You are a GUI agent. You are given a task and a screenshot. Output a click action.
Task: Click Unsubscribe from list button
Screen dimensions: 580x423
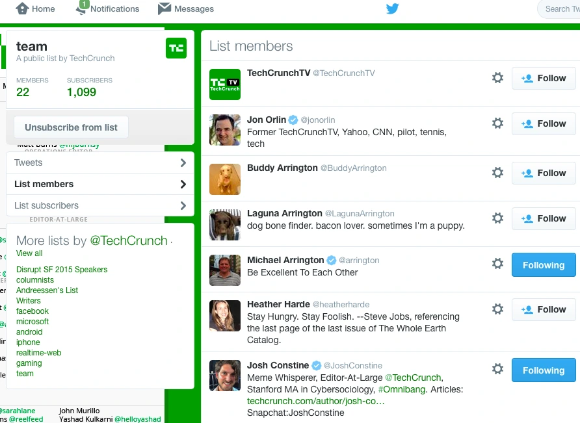point(71,127)
